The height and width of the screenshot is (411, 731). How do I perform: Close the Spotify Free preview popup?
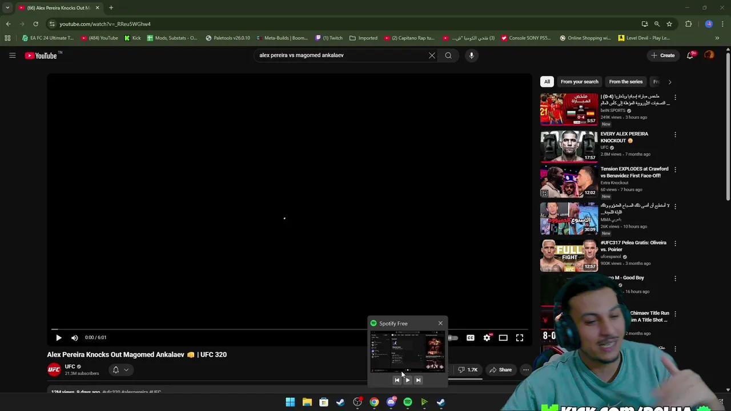coord(440,323)
